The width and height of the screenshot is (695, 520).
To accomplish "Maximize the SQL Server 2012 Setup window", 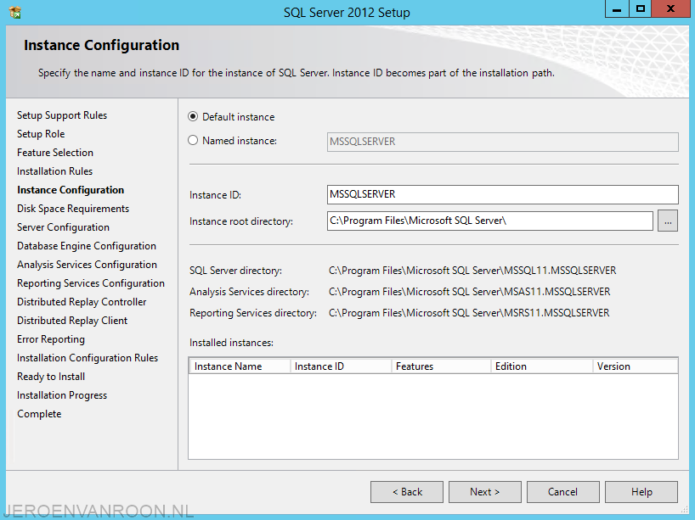I will click(640, 8).
